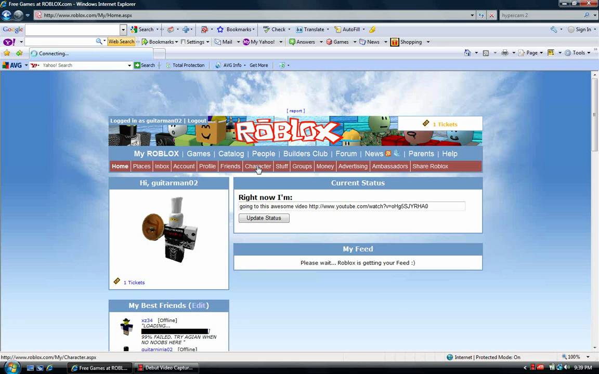599x374 pixels.
Task: Click the Update Status button
Action: 264,218
